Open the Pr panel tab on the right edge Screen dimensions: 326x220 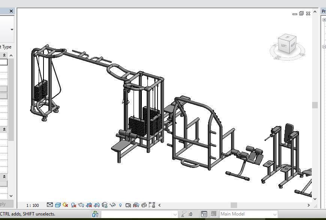tap(323, 11)
